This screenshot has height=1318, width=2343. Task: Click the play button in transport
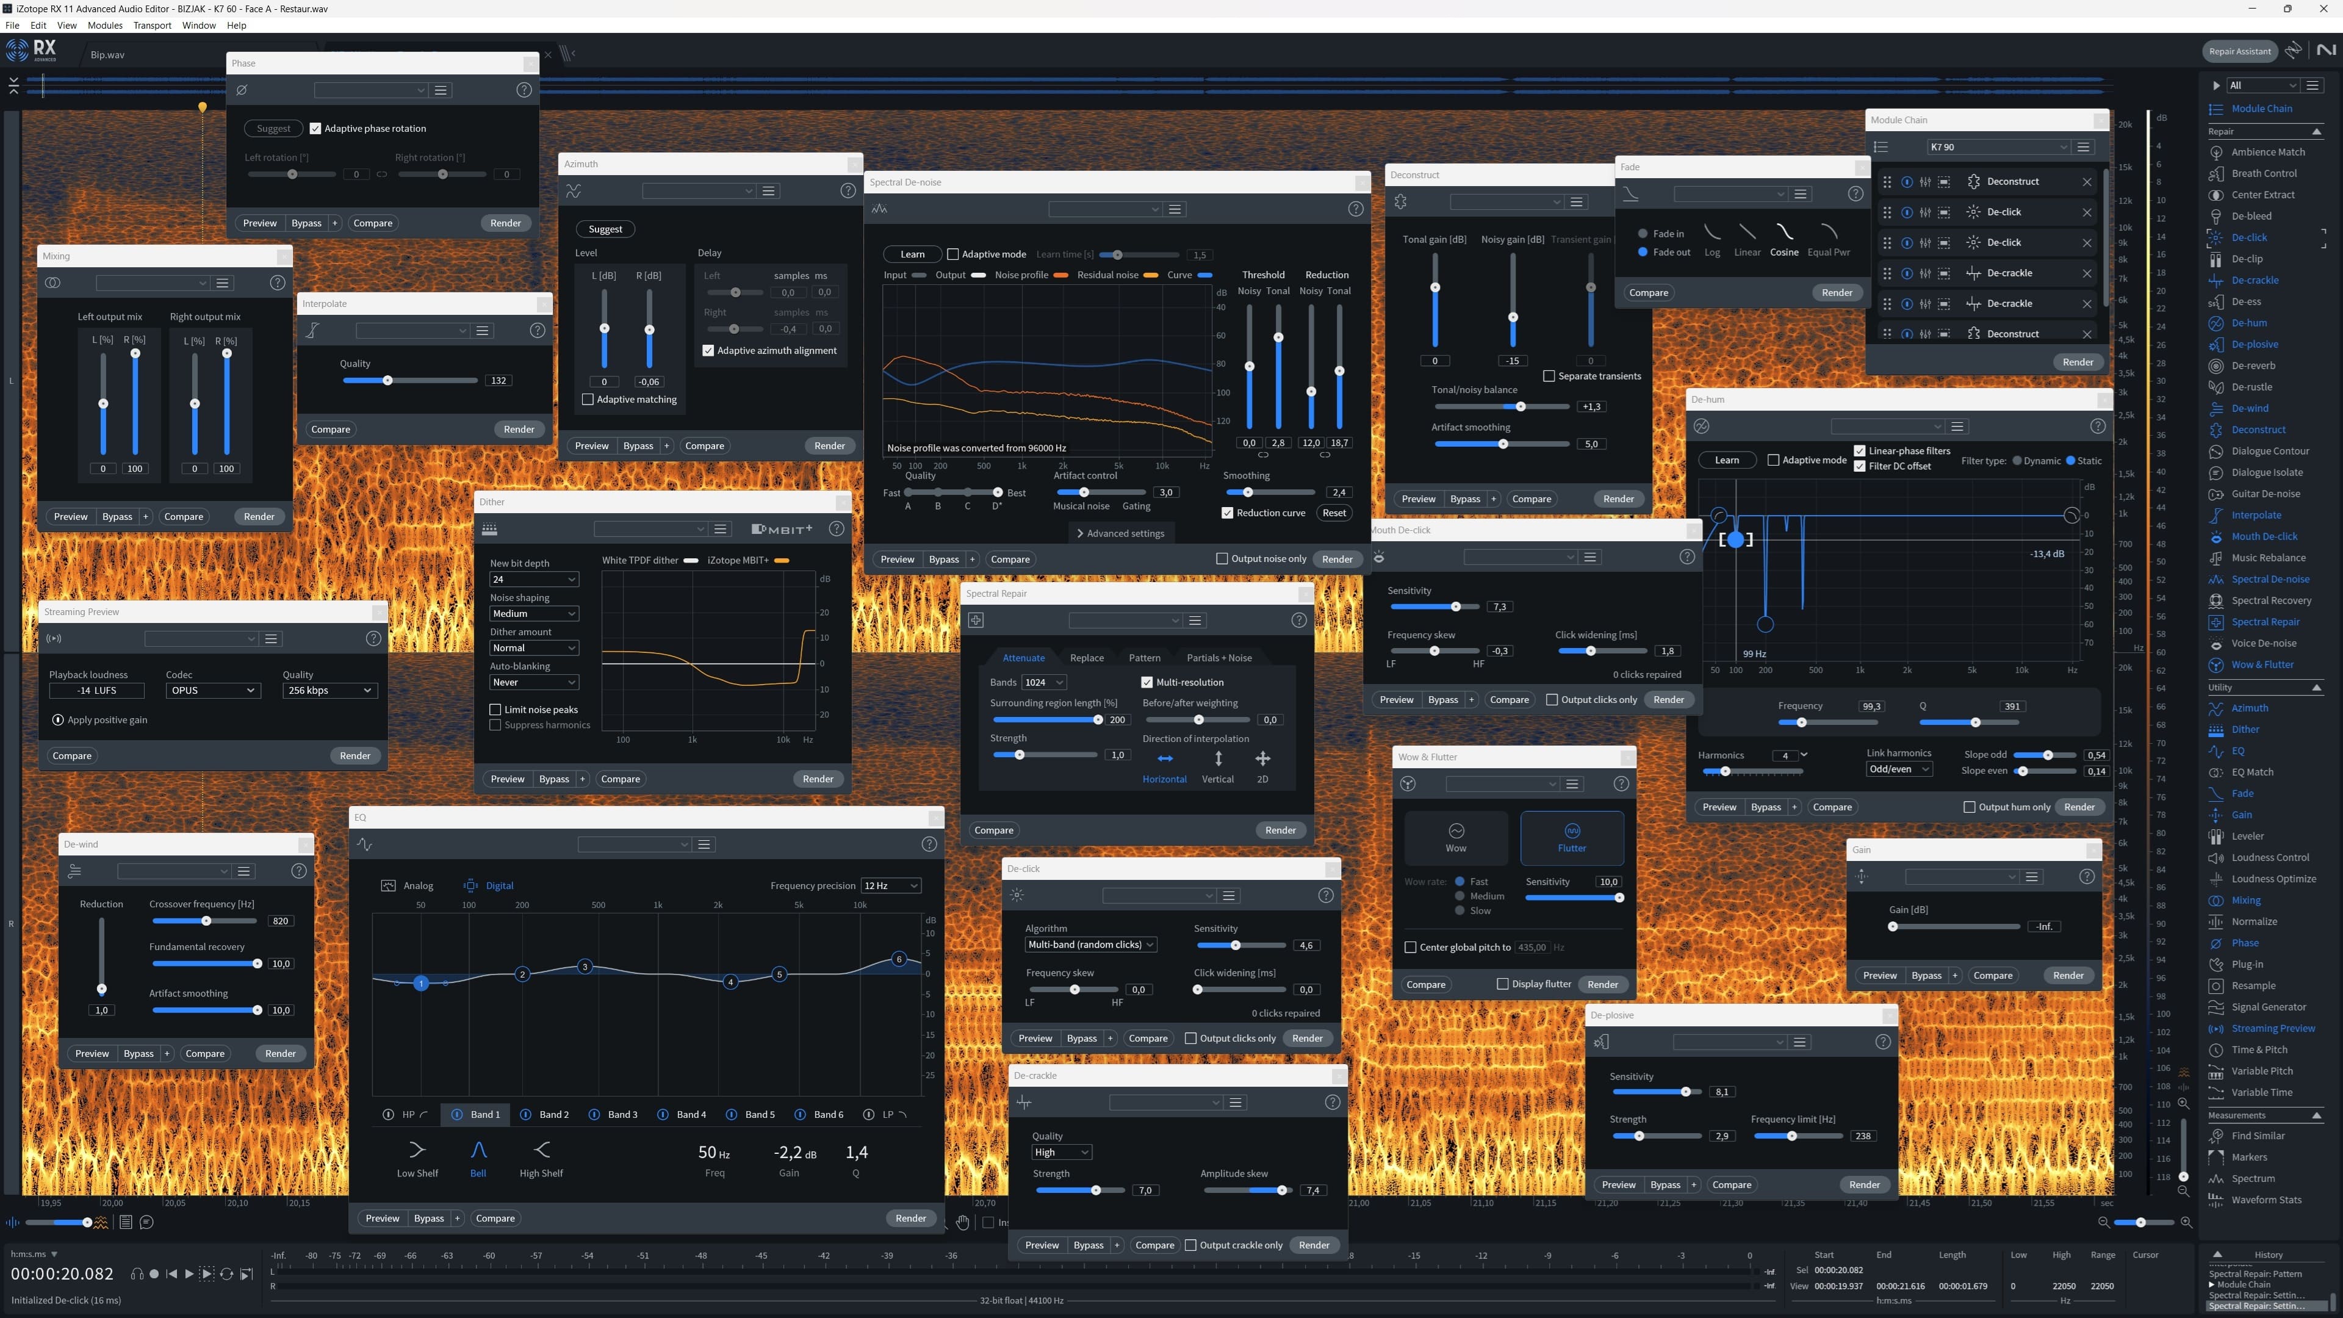tap(189, 1274)
